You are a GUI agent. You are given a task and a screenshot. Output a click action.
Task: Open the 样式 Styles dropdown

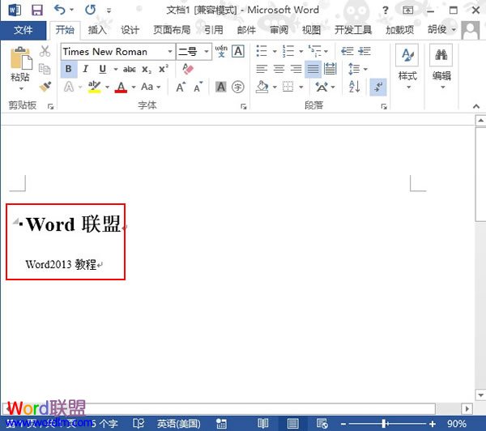(x=407, y=66)
